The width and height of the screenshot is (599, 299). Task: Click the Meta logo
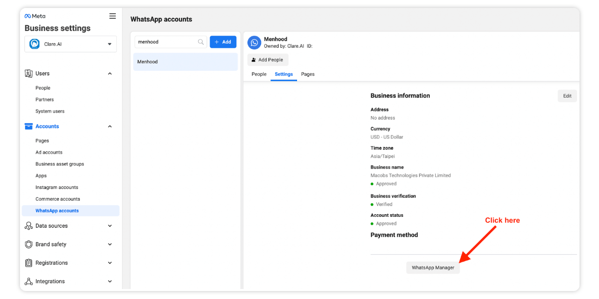(x=35, y=16)
